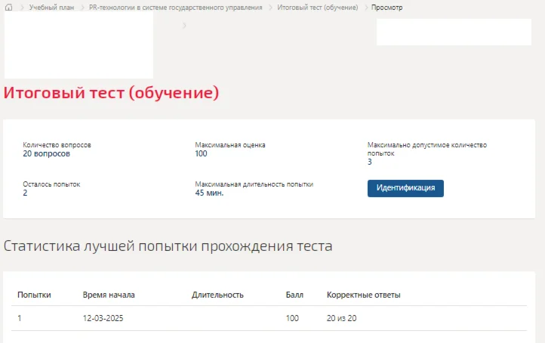
Task: Click the Балл column header
Action: tap(294, 295)
